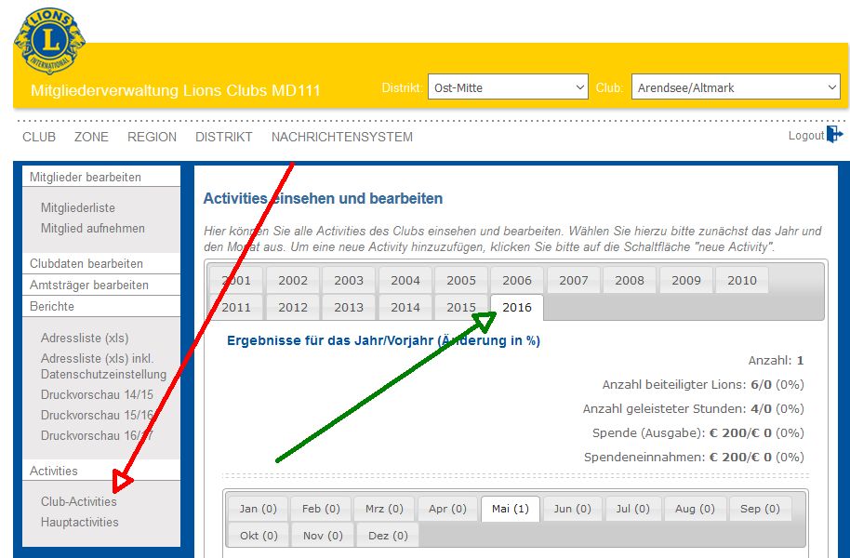The image size is (850, 558).
Task: Open Mitglied aufnehmen in sidebar
Action: [93, 228]
